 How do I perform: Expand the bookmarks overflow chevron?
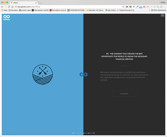(150, 10)
